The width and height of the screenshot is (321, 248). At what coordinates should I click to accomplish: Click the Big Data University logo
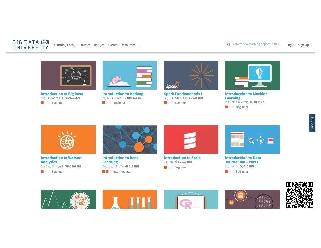coord(31,44)
